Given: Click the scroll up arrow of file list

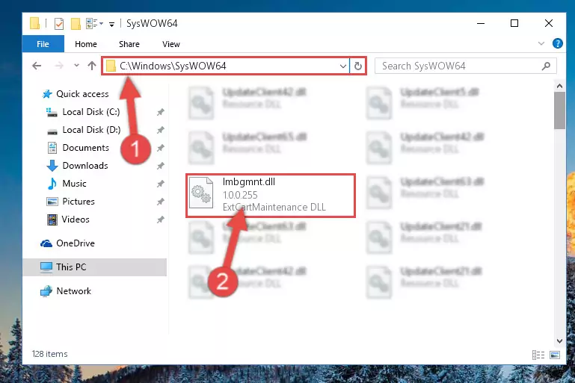Looking at the screenshot, I should click(559, 86).
